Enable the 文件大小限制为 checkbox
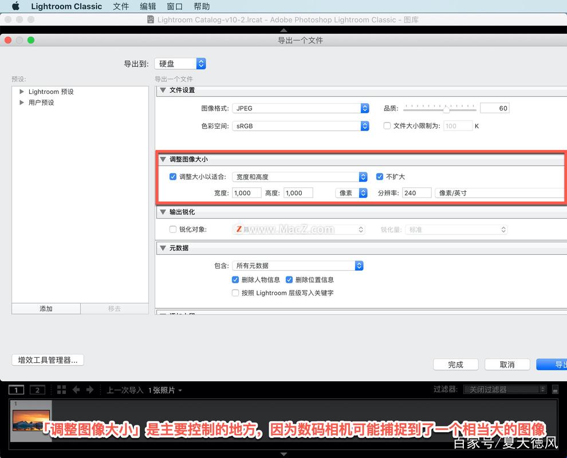The height and width of the screenshot is (458, 567). (387, 125)
